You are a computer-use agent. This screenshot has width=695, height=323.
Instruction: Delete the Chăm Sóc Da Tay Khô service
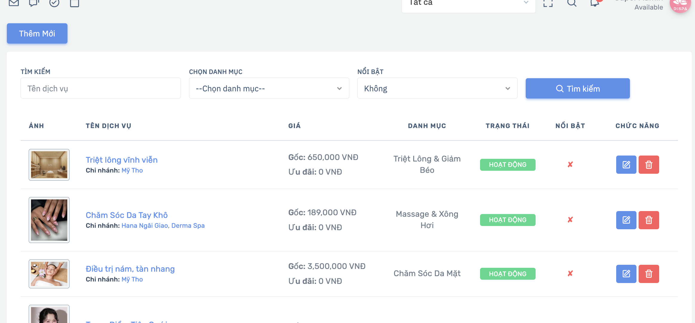tap(649, 220)
